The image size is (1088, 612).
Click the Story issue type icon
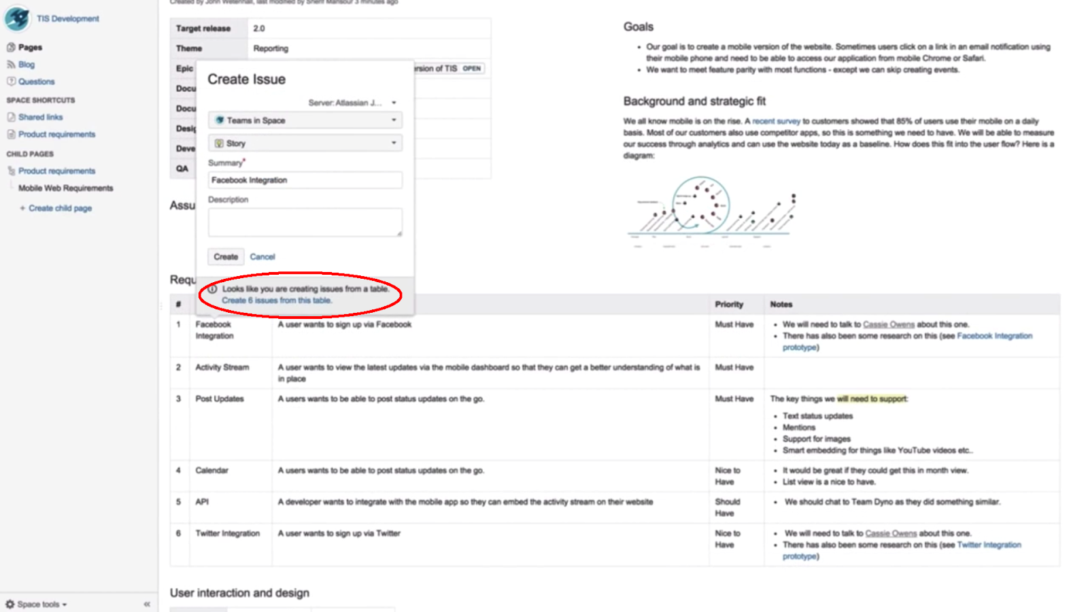pyautogui.click(x=219, y=143)
